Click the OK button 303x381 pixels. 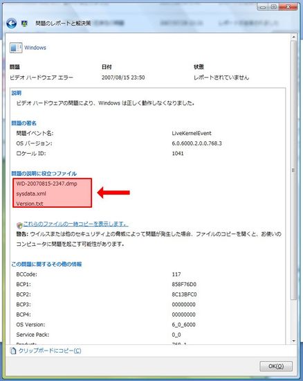pos(276,366)
